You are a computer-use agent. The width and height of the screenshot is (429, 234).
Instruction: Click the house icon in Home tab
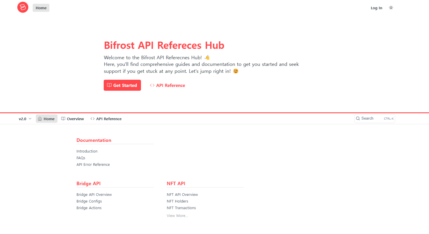pyautogui.click(x=40, y=119)
